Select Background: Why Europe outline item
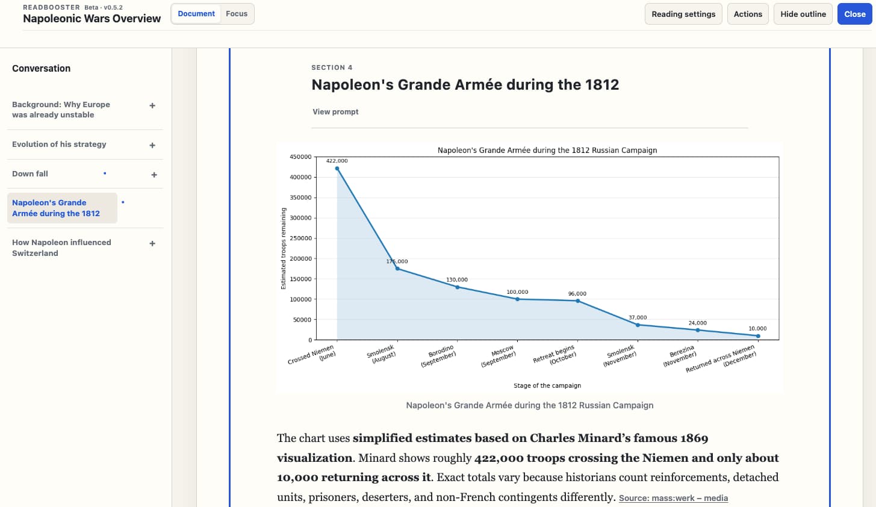Screen dimensions: 876x507 [x=61, y=110]
